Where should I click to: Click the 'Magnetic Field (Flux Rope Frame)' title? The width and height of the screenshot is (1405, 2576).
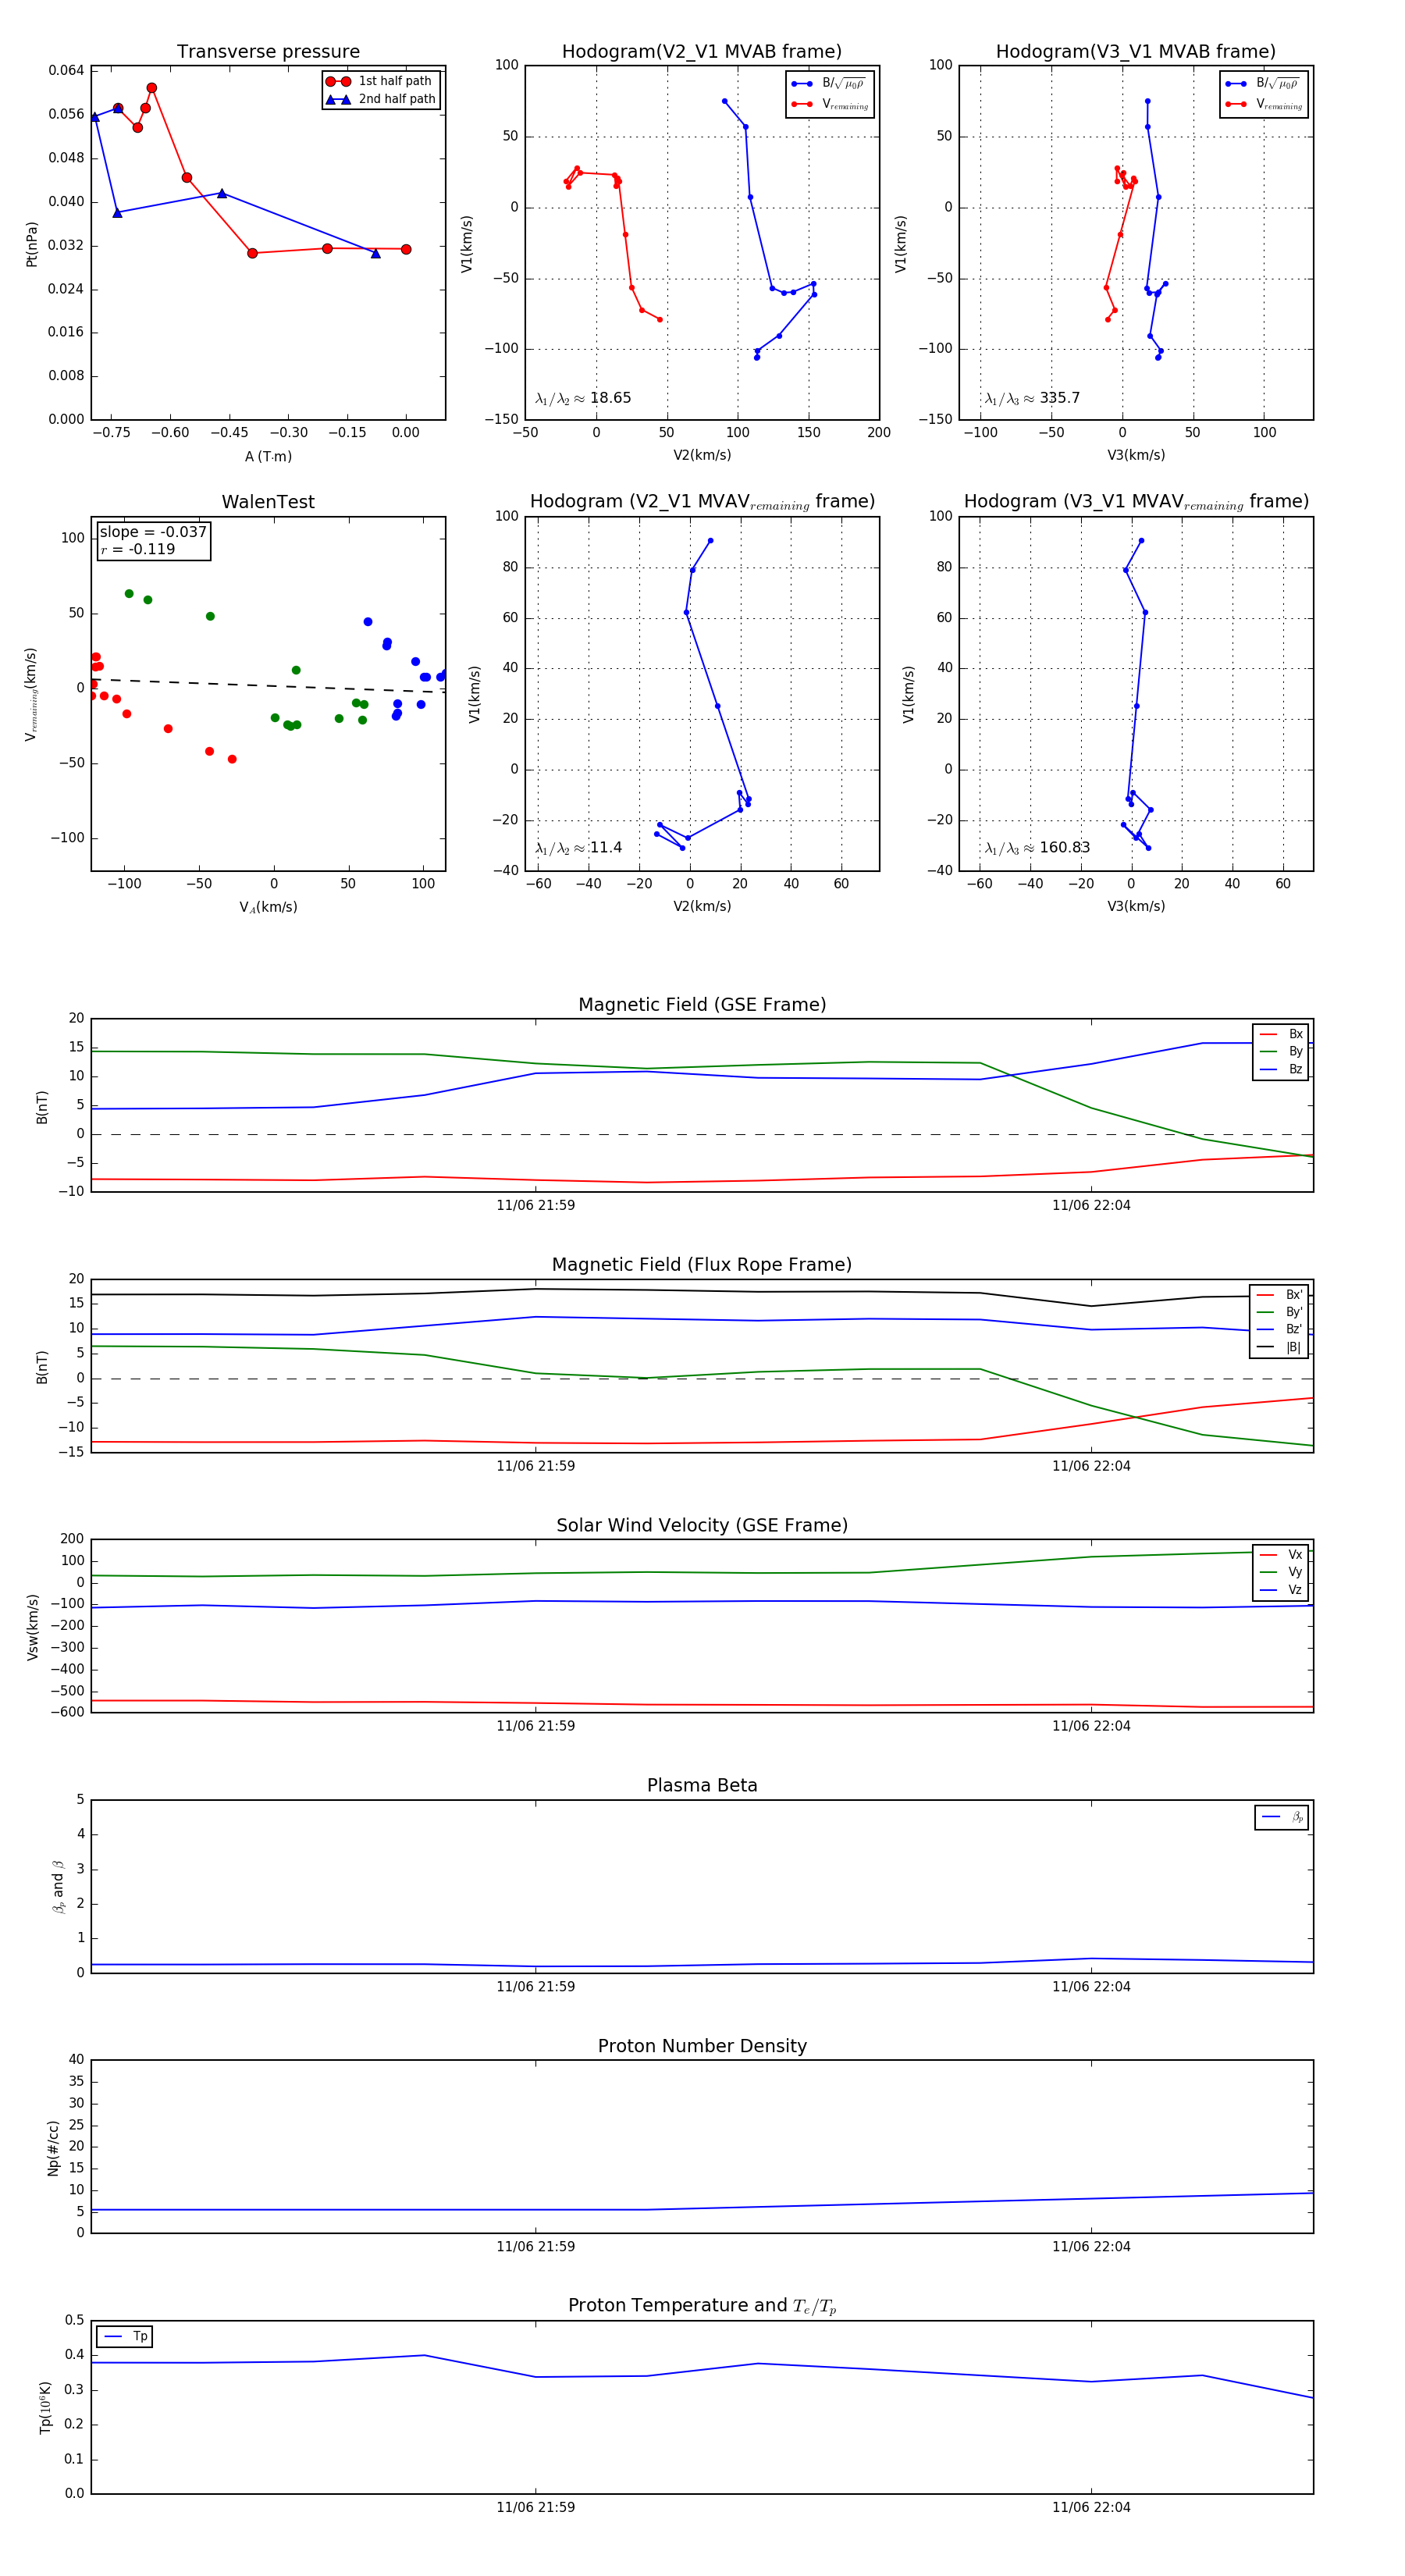(x=702, y=1265)
